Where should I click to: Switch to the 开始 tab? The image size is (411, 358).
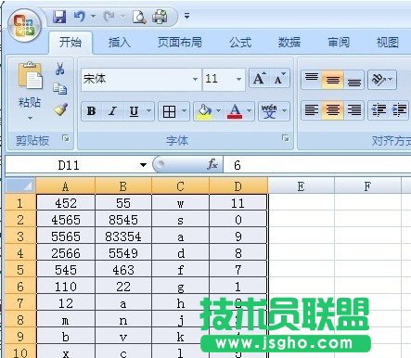(x=71, y=42)
